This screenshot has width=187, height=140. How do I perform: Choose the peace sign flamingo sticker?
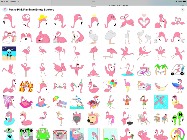coord(178,134)
